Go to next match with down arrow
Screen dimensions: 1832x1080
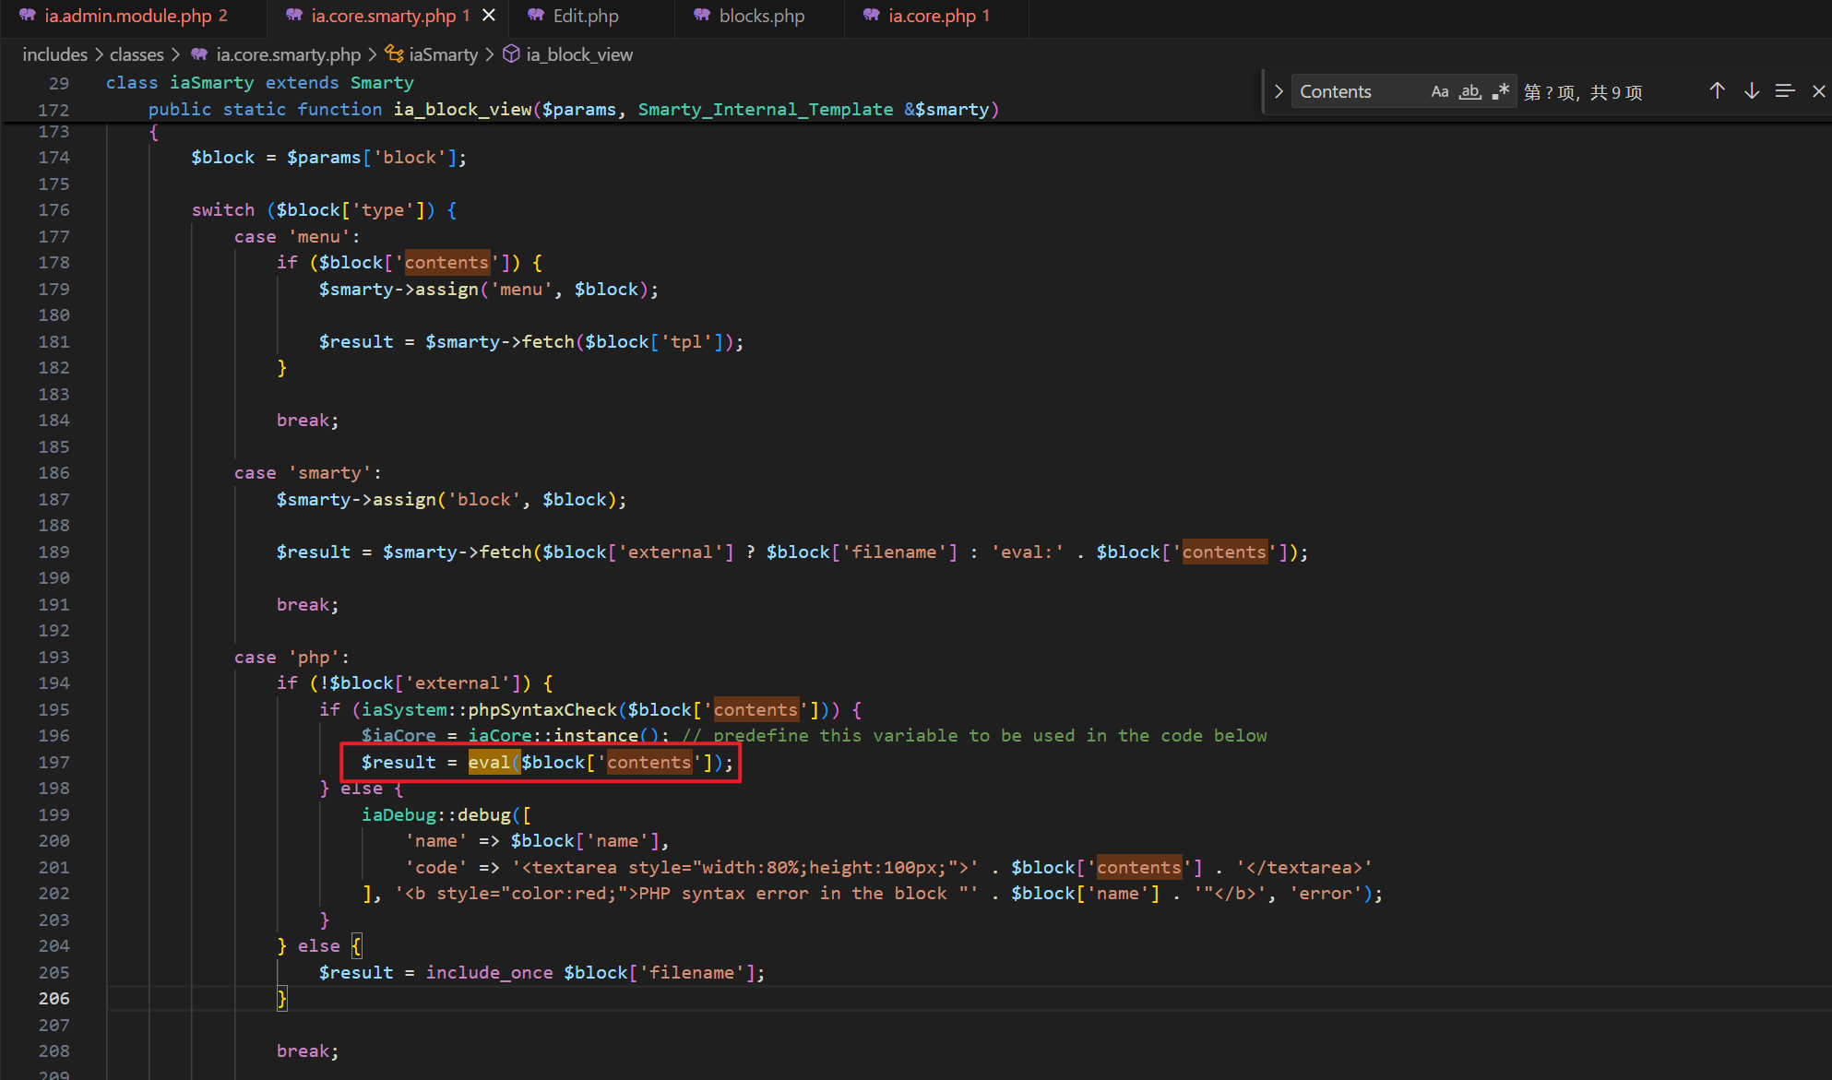pyautogui.click(x=1752, y=90)
